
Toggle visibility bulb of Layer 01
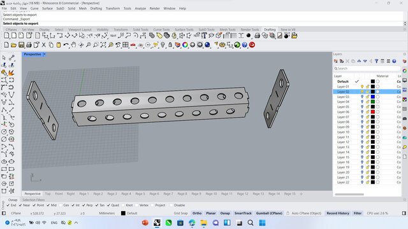click(362, 87)
